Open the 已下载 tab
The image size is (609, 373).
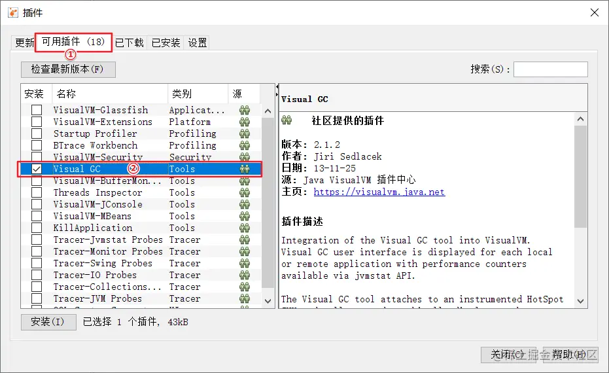[x=130, y=43]
